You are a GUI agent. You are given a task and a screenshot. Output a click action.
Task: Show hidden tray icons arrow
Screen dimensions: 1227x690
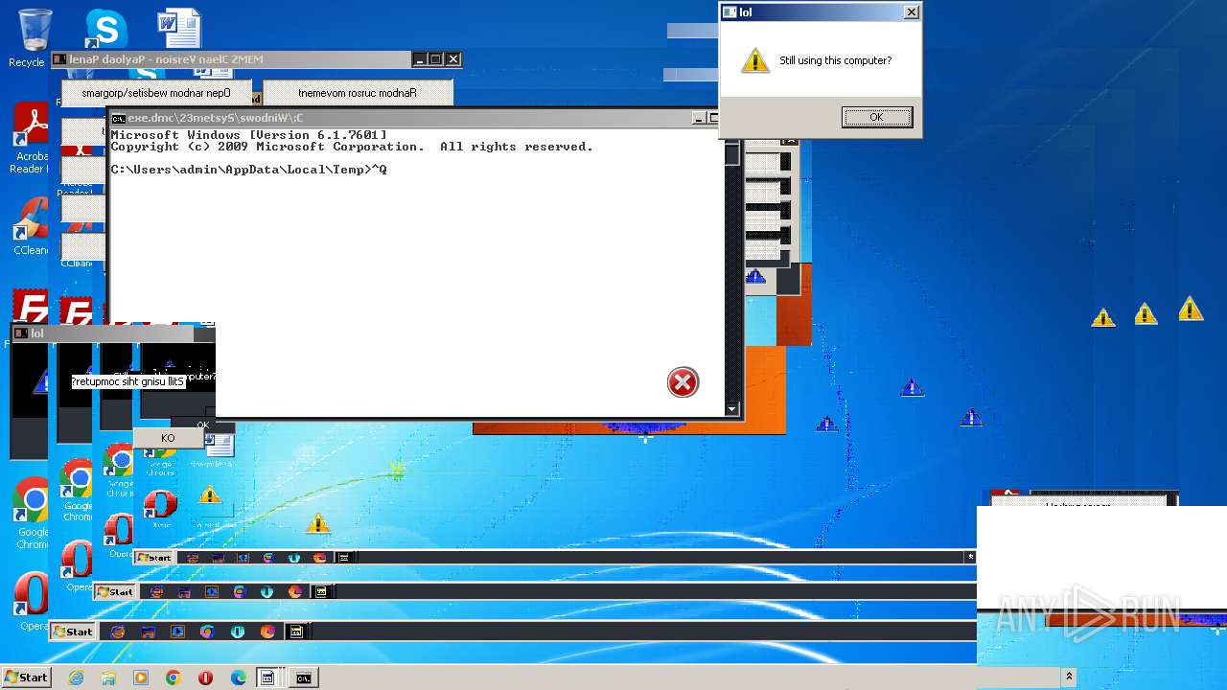click(x=1069, y=677)
